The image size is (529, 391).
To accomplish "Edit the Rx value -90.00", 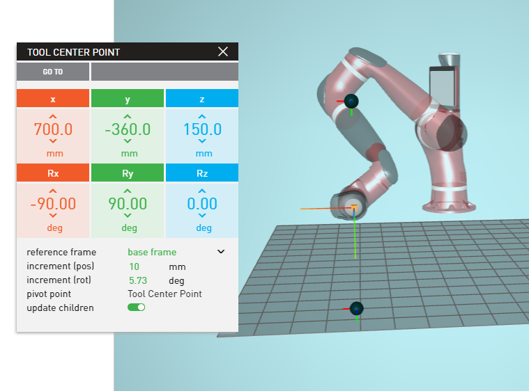I will click(53, 204).
